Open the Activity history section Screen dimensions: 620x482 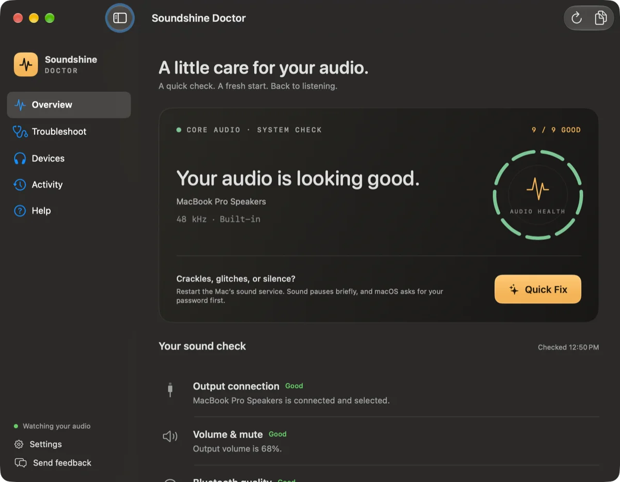(x=69, y=184)
